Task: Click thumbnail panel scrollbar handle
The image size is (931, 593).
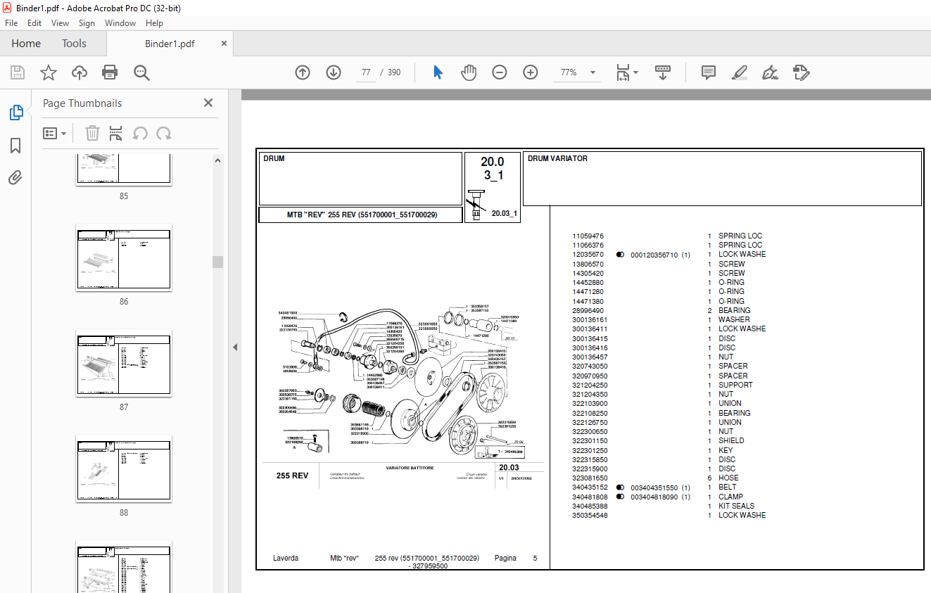Action: pyautogui.click(x=218, y=262)
